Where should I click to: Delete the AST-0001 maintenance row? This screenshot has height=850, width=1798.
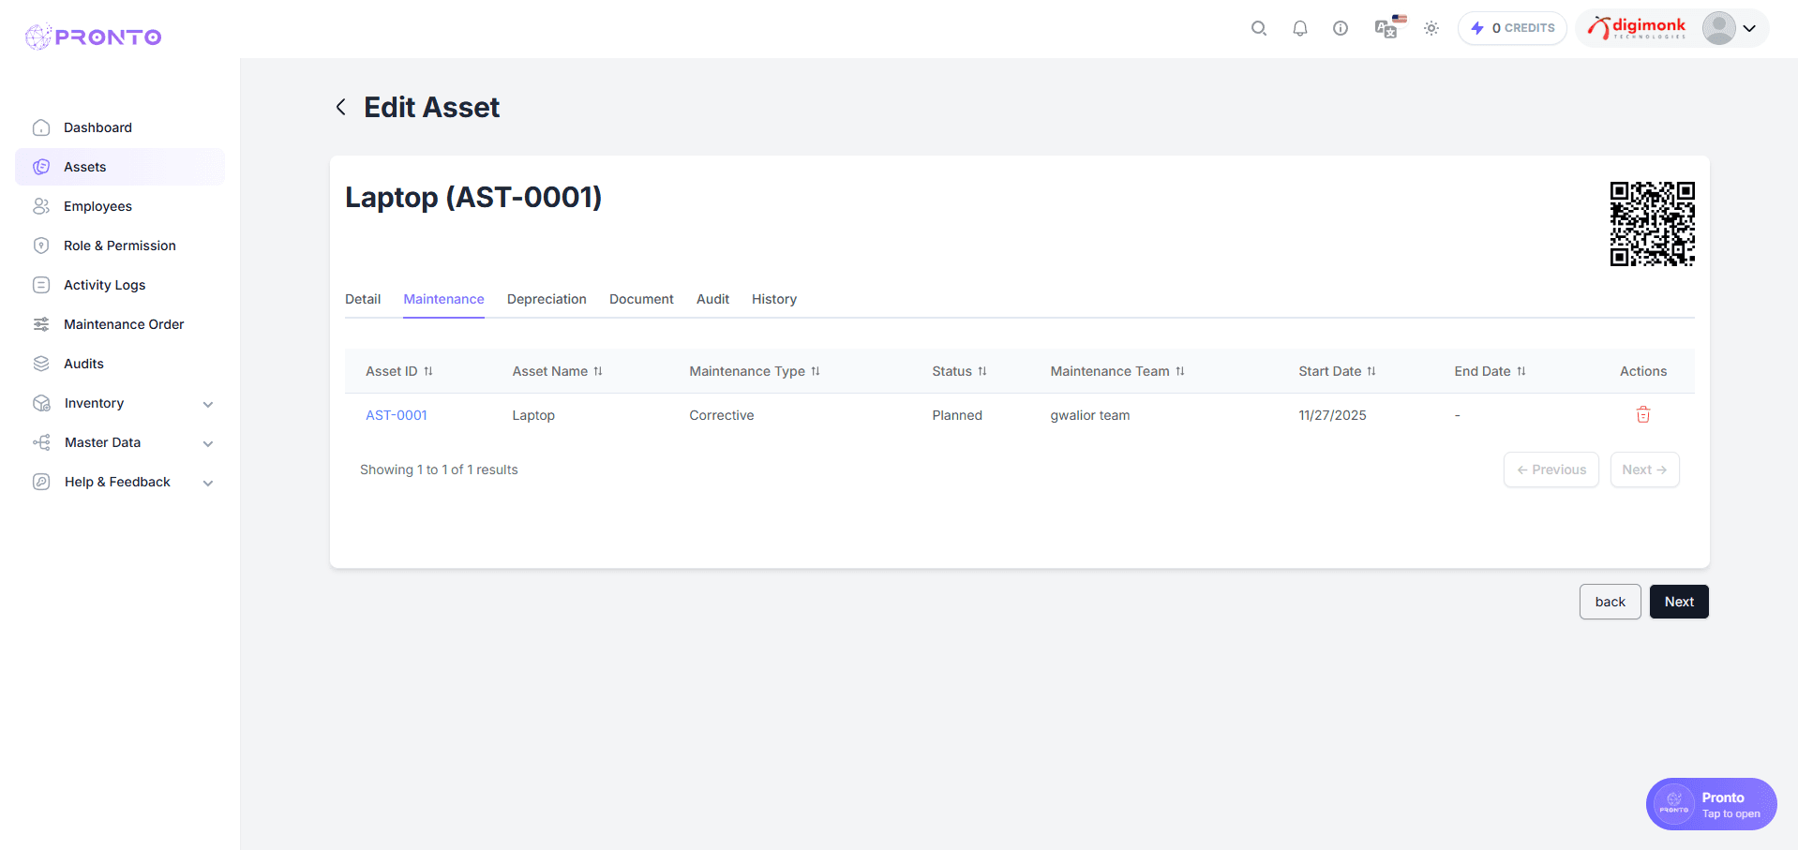[1642, 415]
